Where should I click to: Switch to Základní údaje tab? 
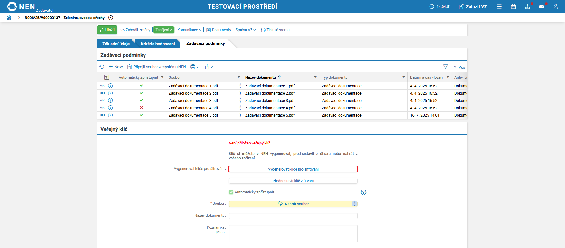116,44
